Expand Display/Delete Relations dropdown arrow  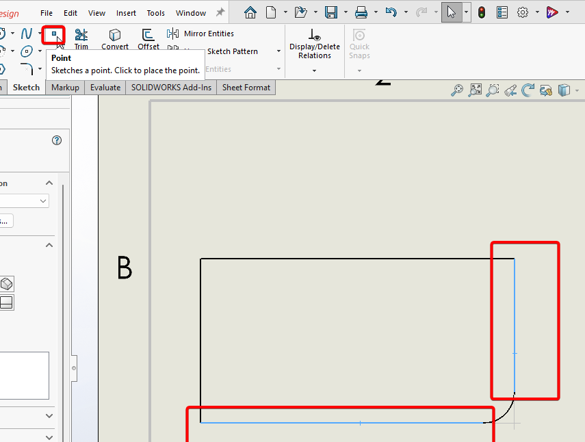[315, 70]
